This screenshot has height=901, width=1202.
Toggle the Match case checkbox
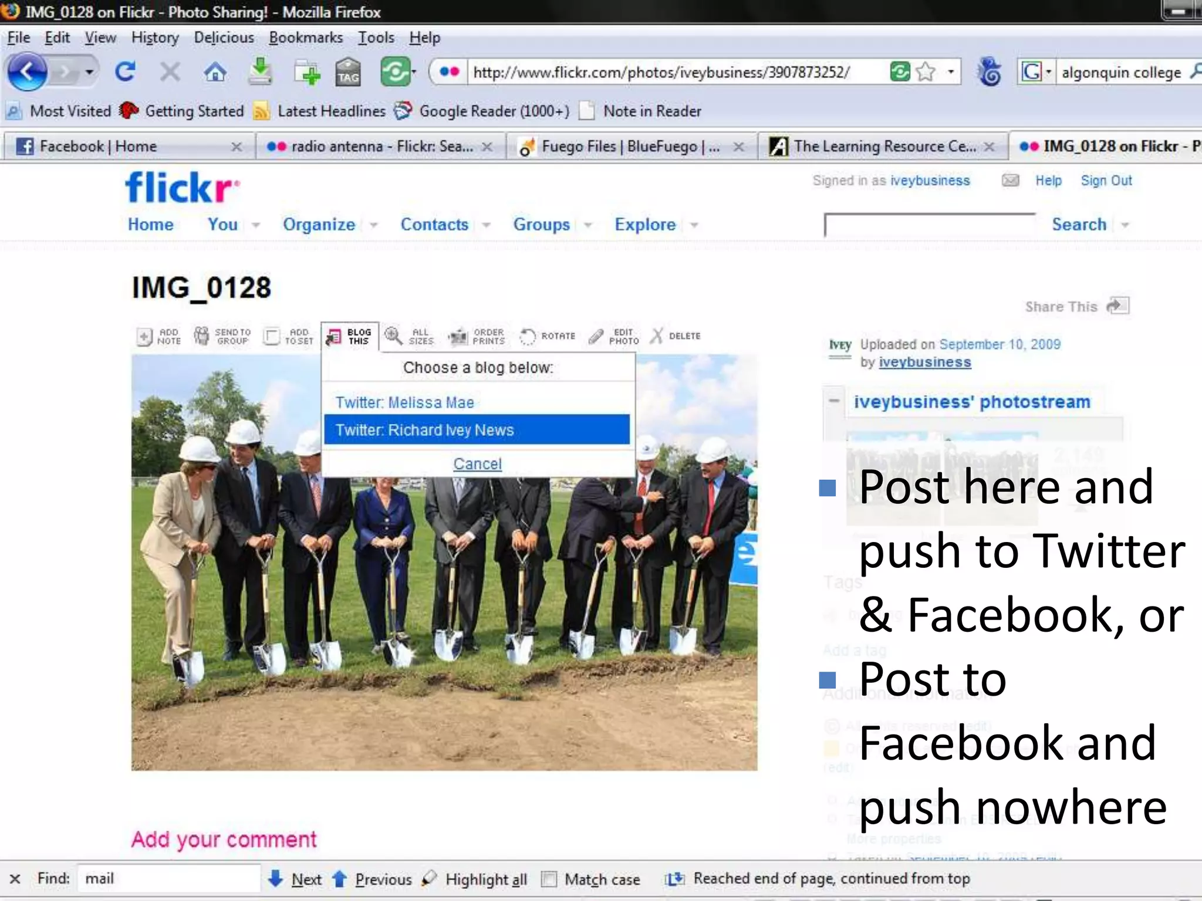pyautogui.click(x=549, y=879)
